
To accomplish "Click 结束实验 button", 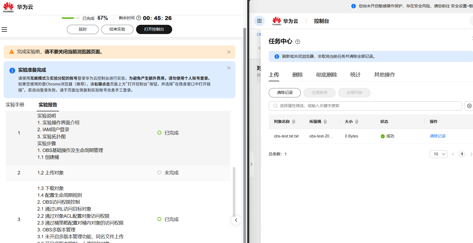I will (x=117, y=29).
